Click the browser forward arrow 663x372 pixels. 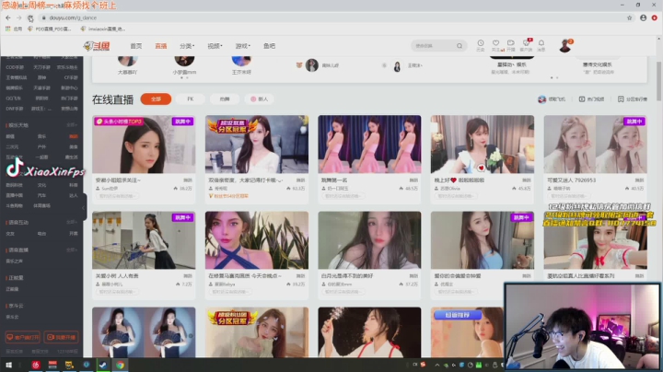(18, 17)
